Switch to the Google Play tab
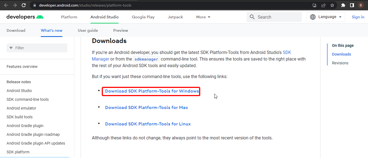 click(143, 17)
